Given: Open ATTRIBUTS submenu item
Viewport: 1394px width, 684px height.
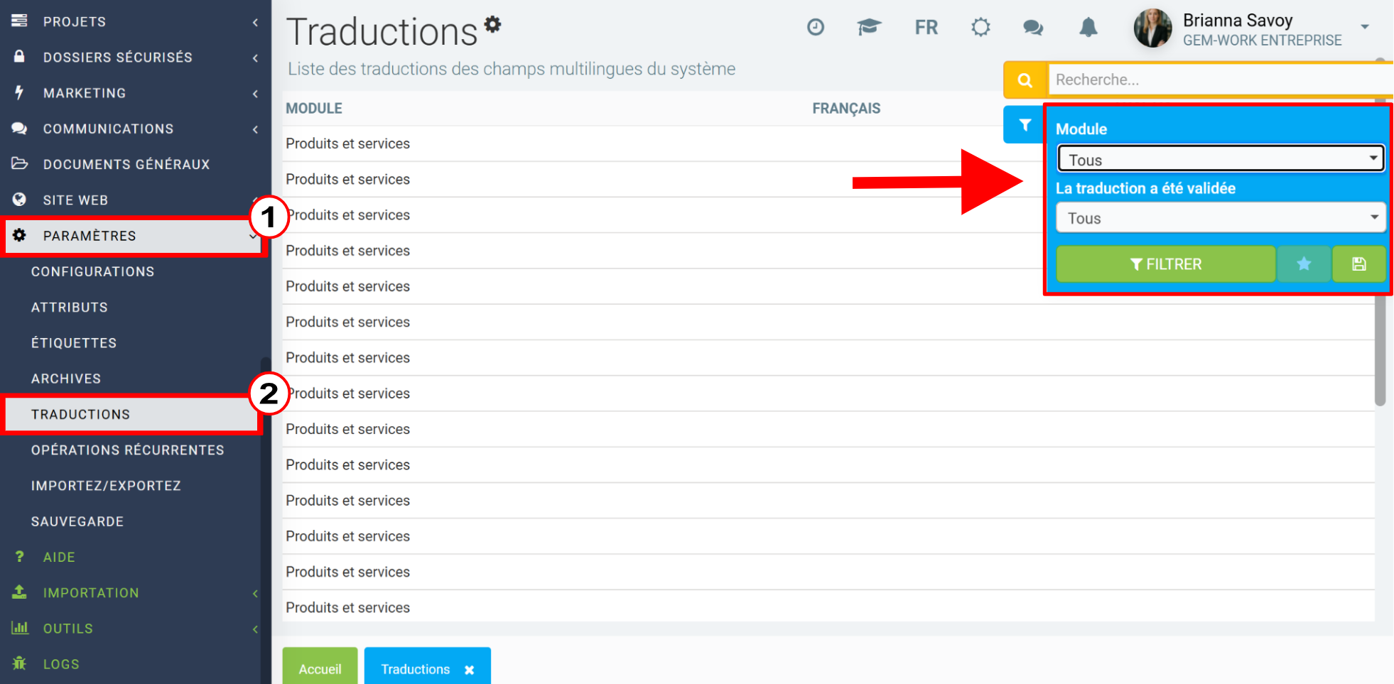Looking at the screenshot, I should [x=70, y=308].
